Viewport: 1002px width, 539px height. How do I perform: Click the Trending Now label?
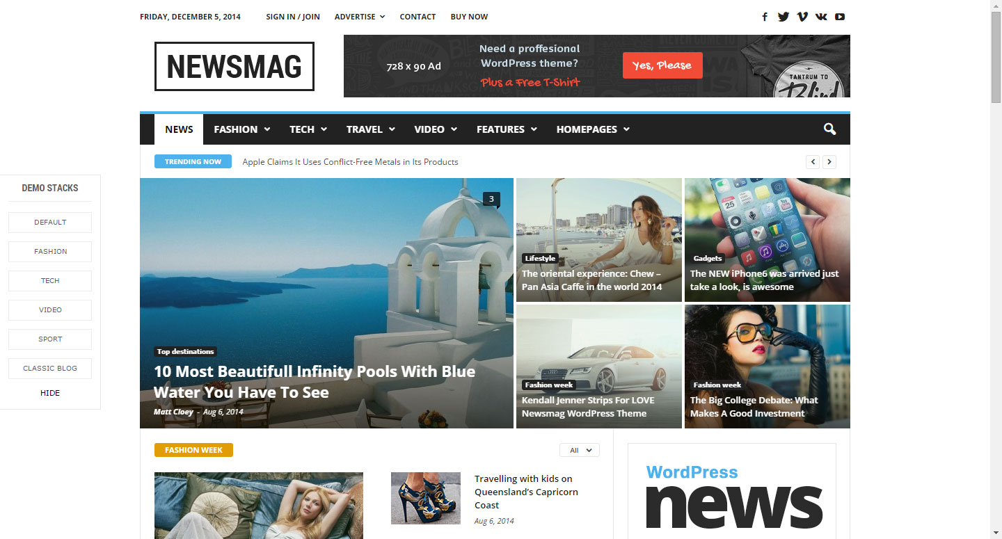click(x=193, y=161)
